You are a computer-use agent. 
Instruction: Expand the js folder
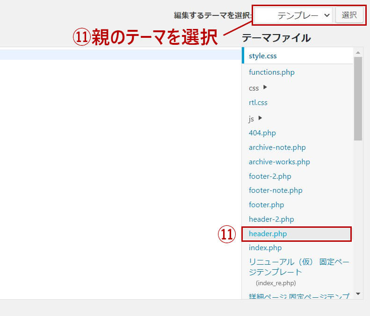pyautogui.click(x=255, y=119)
